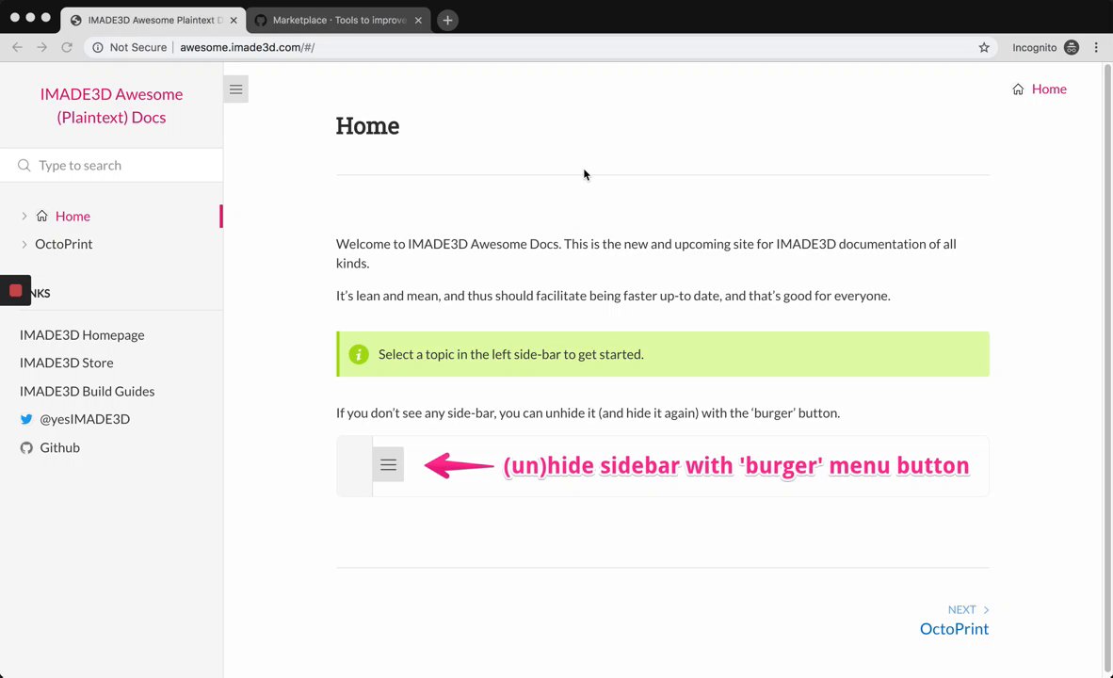Open the IMADE3D Build Guides link
The image size is (1113, 678).
(x=88, y=391)
